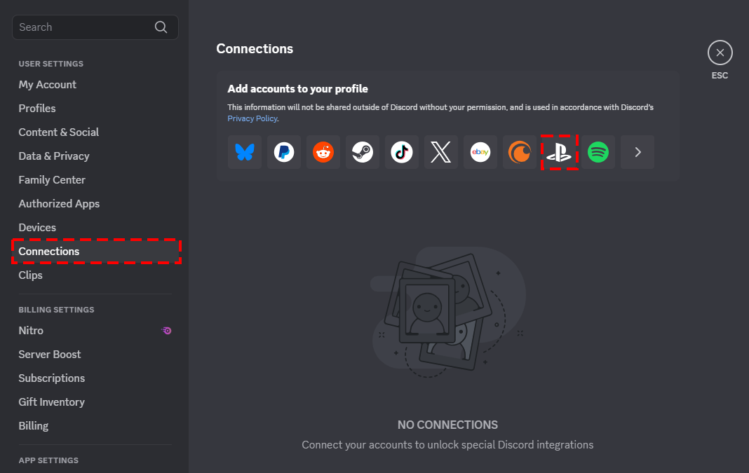Select the X (Twitter) icon

click(x=441, y=152)
